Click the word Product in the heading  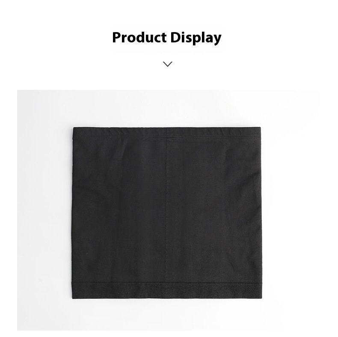click(139, 37)
